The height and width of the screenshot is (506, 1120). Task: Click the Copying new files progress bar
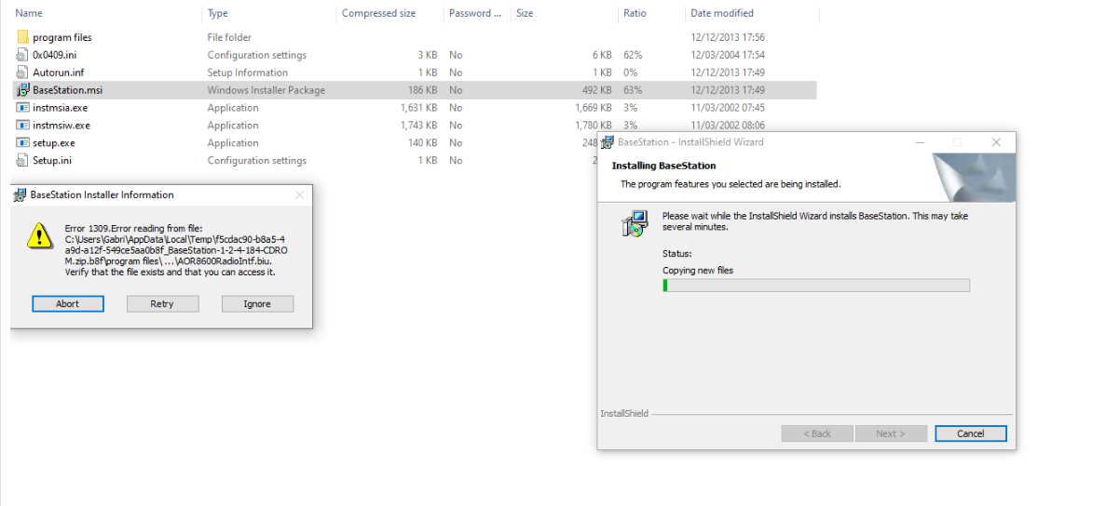(x=815, y=286)
